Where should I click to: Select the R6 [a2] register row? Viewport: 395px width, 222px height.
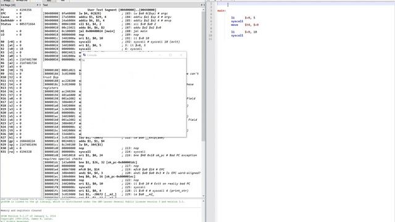pos(19,63)
